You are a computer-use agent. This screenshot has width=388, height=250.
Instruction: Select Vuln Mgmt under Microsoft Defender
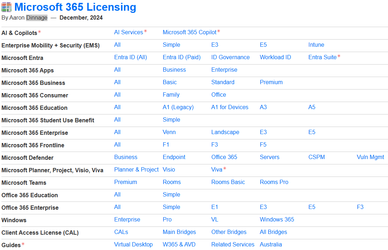(370, 157)
